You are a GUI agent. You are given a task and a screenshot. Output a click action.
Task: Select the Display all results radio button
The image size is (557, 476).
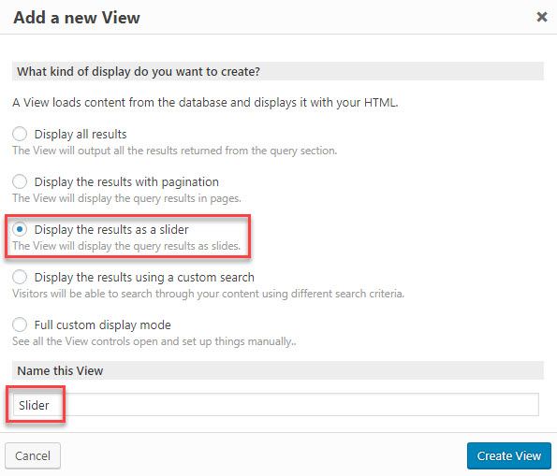pyautogui.click(x=20, y=134)
